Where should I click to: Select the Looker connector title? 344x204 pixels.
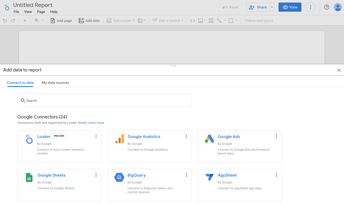[x=44, y=136]
